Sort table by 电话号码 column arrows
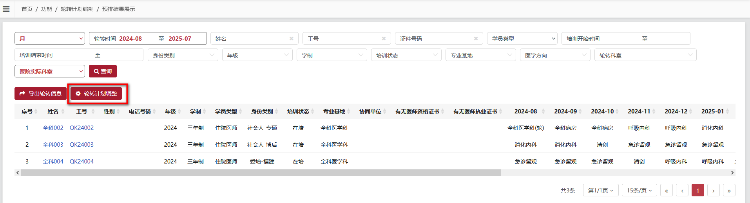This screenshot has width=750, height=203. pyautogui.click(x=154, y=111)
